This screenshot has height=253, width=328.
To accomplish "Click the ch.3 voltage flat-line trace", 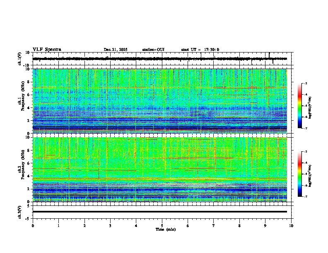I will 160,212.
